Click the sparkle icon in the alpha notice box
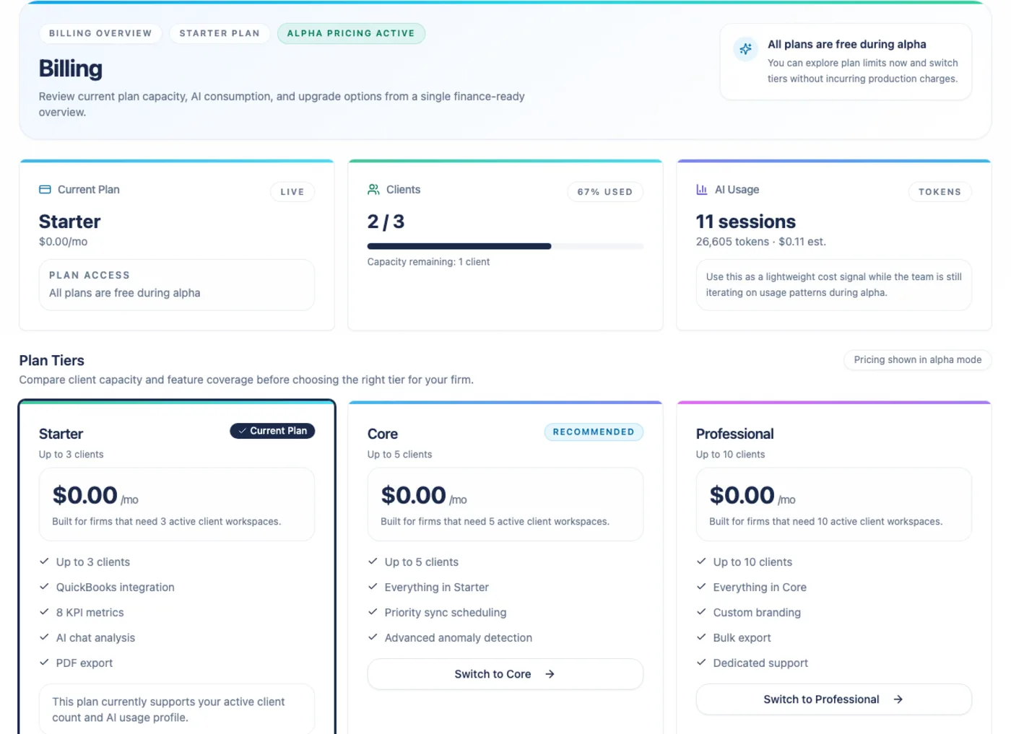This screenshot has width=1011, height=734. pos(745,49)
